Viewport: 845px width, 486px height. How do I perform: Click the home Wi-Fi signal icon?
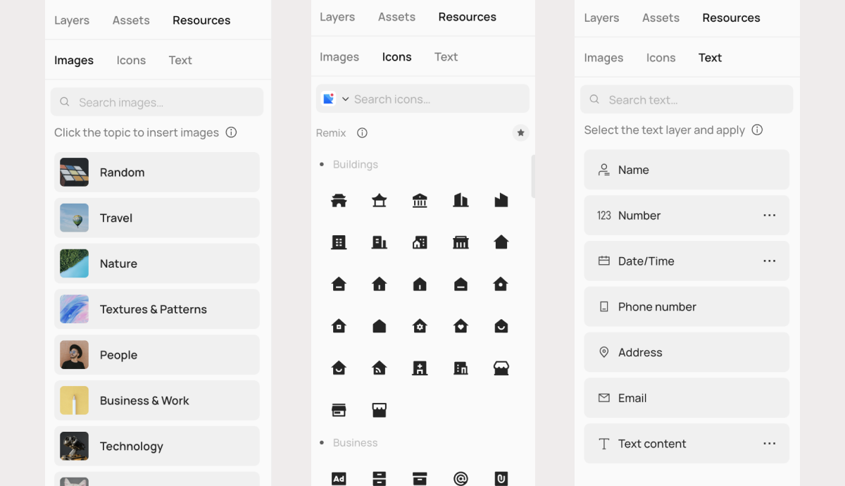tap(379, 368)
